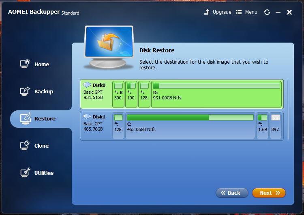Select the Restore sidebar tab

[41, 119]
